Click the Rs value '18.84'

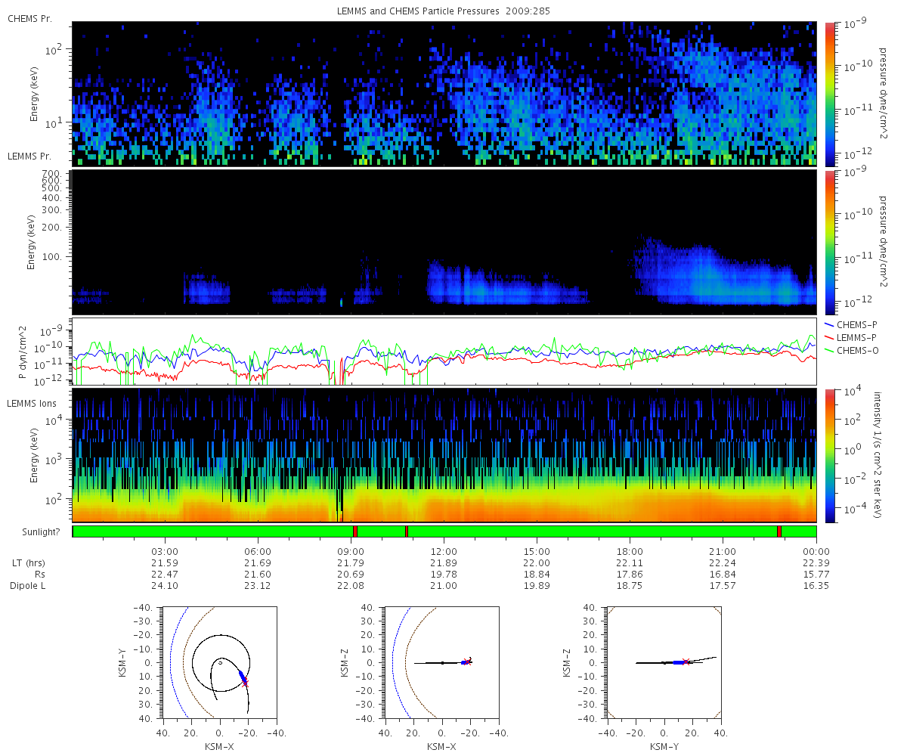coord(537,575)
